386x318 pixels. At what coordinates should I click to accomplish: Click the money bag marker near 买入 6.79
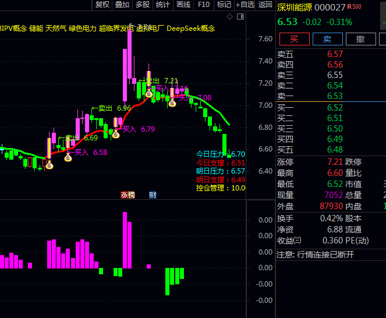pyautogui.click(x=116, y=135)
